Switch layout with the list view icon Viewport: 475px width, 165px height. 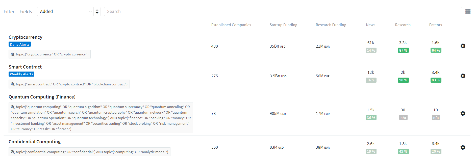468,12
